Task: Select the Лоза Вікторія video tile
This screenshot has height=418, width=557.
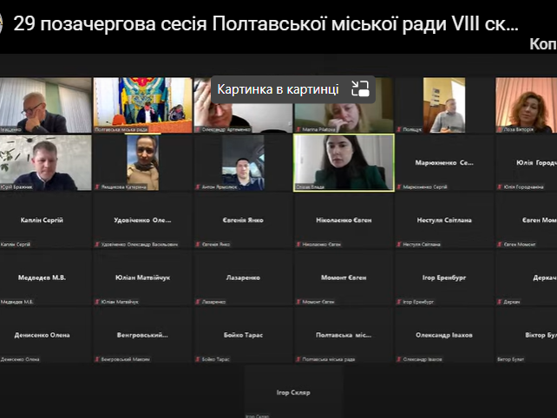Action: [x=526, y=105]
